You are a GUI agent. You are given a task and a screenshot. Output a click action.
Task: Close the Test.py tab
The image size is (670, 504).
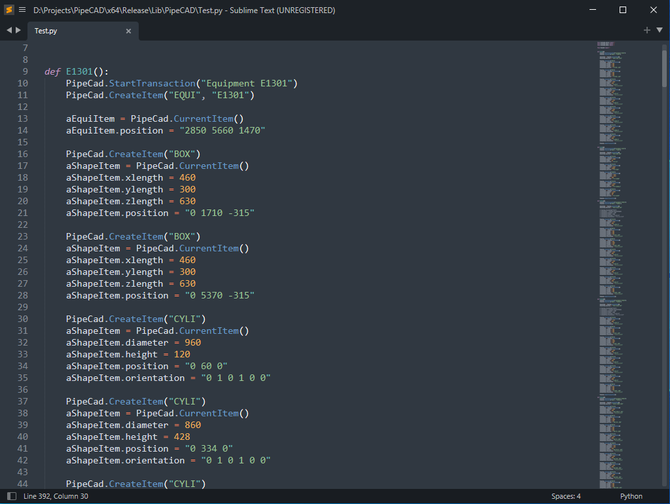point(128,31)
